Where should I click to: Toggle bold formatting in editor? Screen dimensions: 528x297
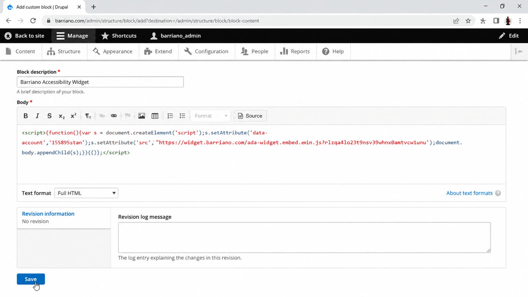tap(26, 116)
